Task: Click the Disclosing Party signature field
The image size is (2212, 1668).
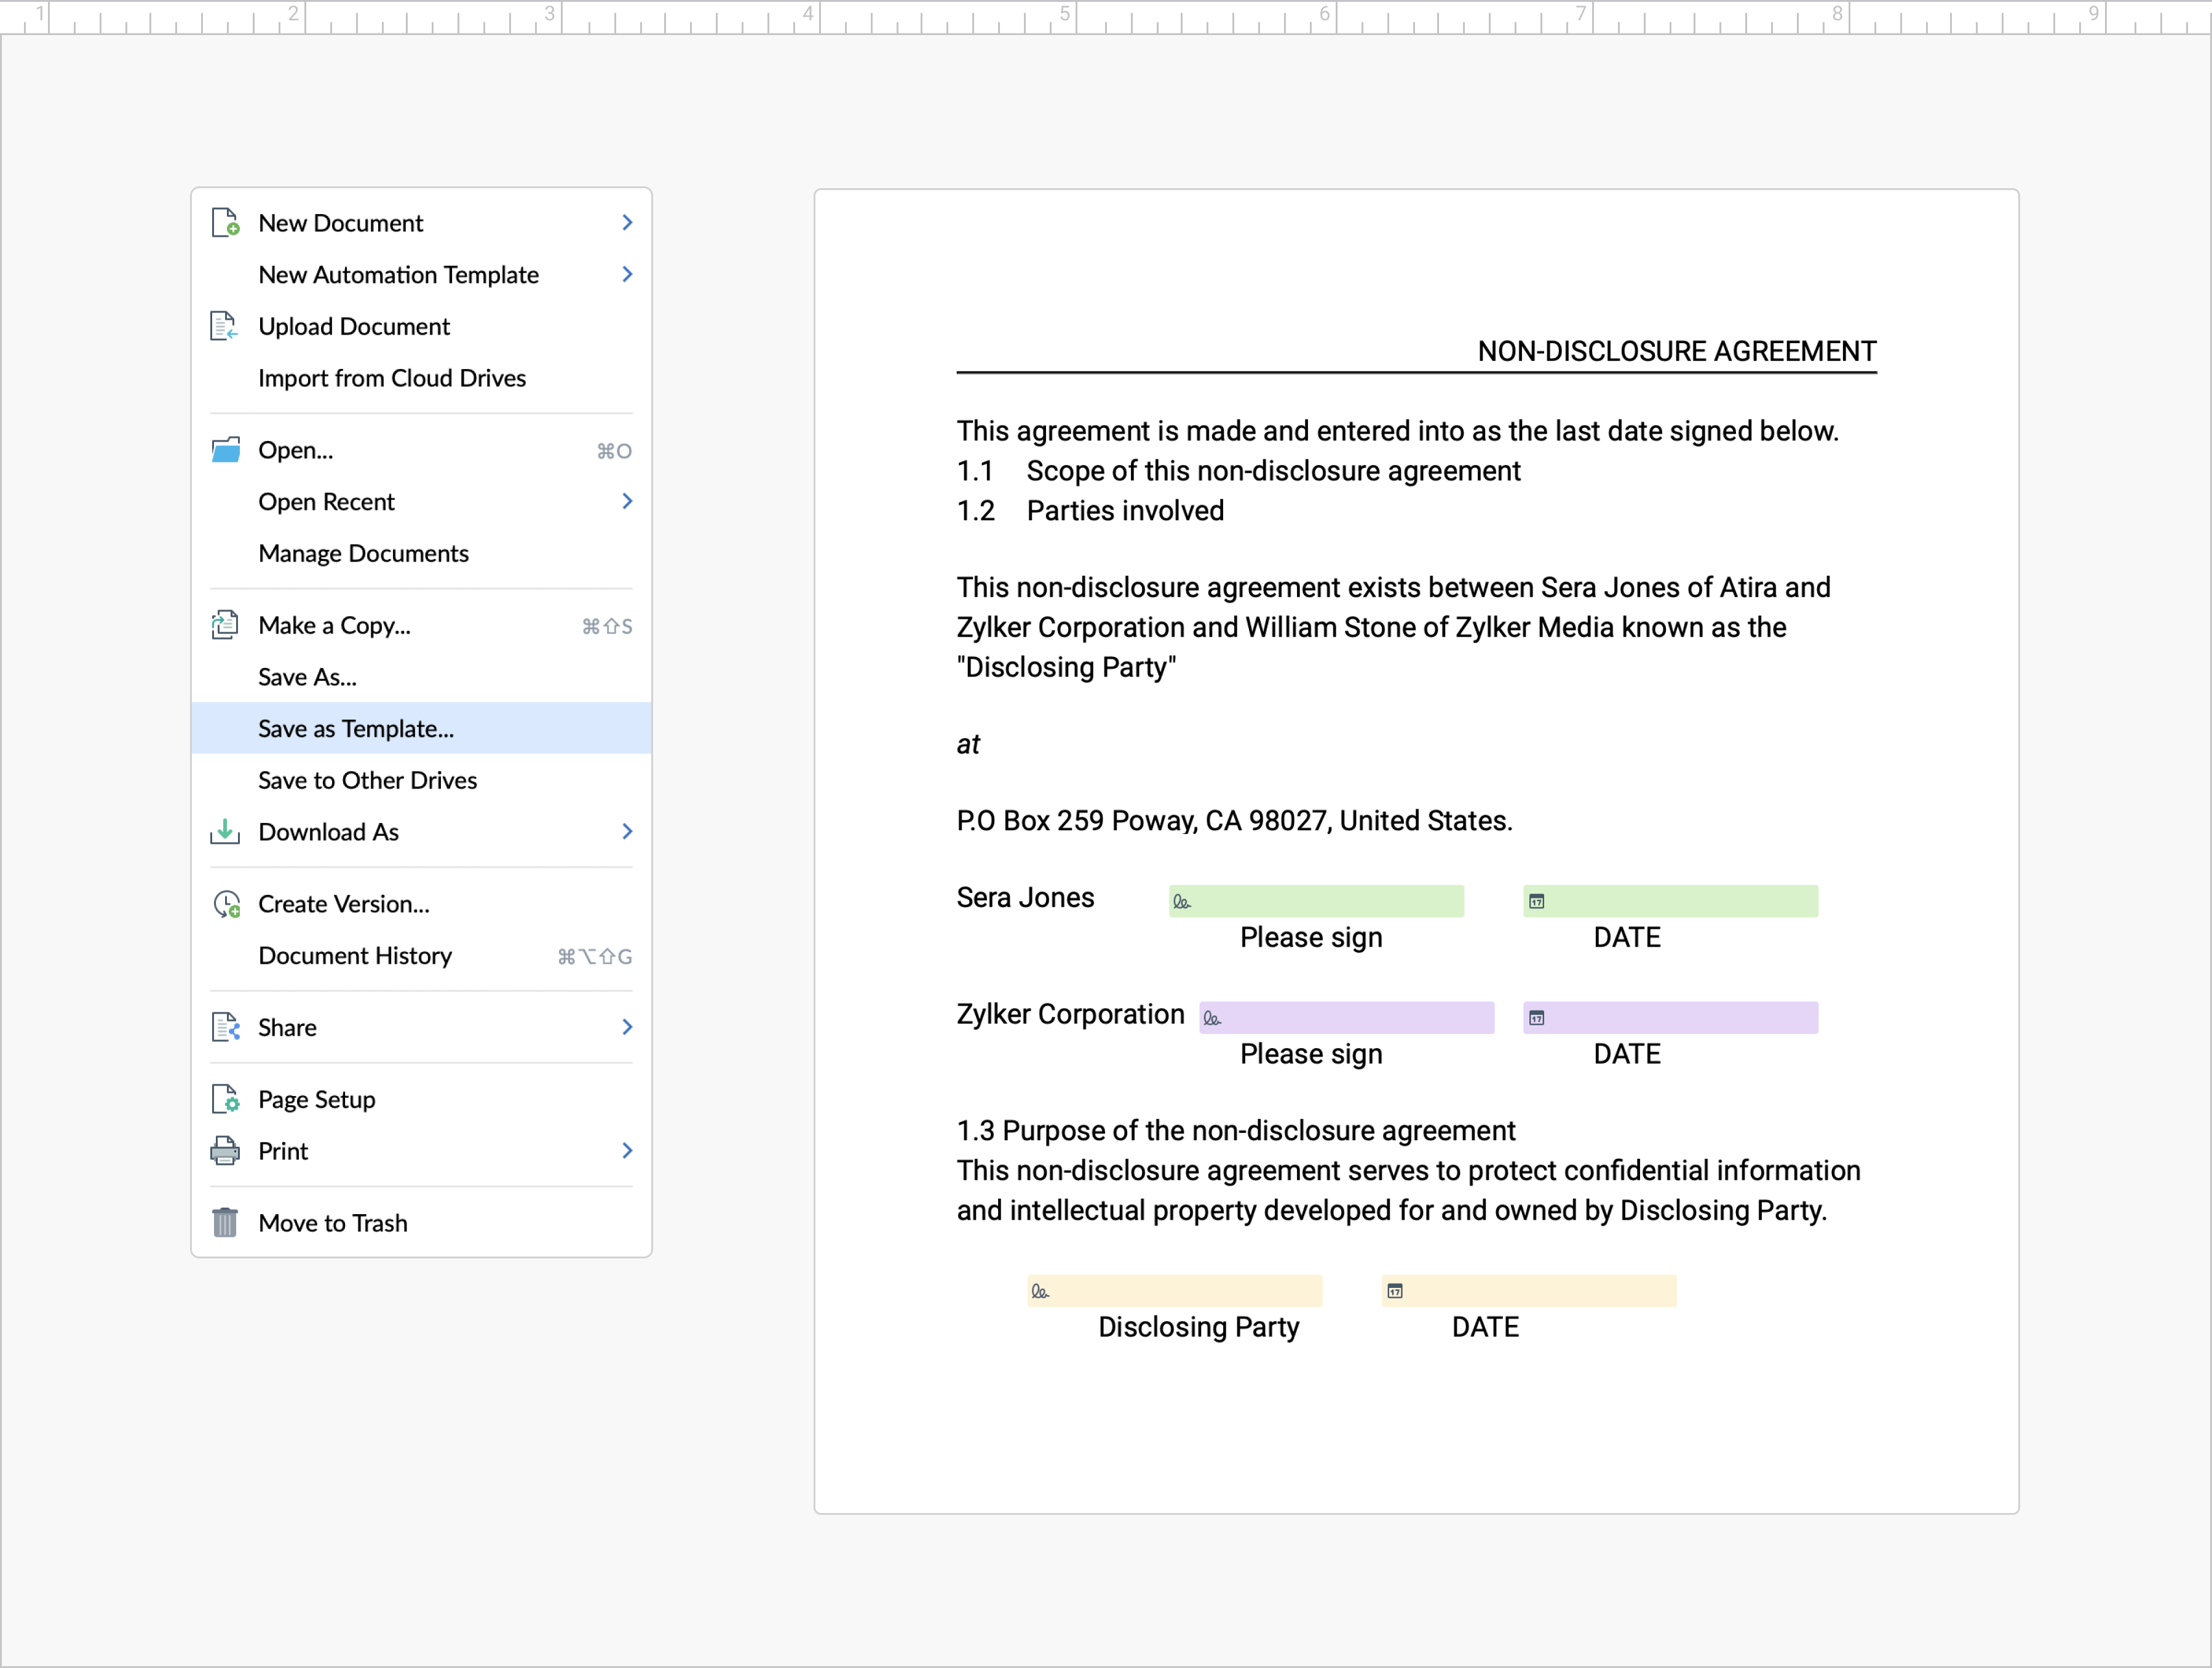Action: (x=1174, y=1290)
